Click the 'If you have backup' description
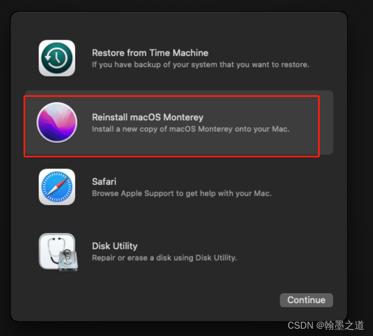 201,64
